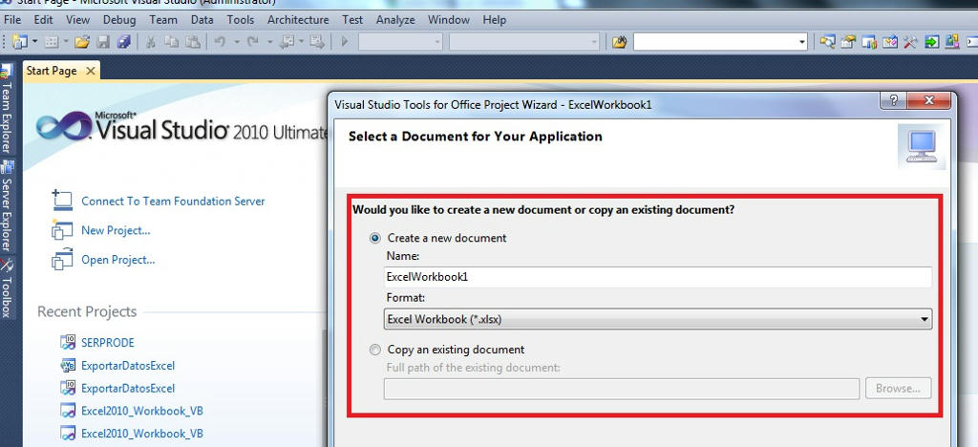The height and width of the screenshot is (447, 978).
Task: Close the Start Page tab
Action: [91, 71]
